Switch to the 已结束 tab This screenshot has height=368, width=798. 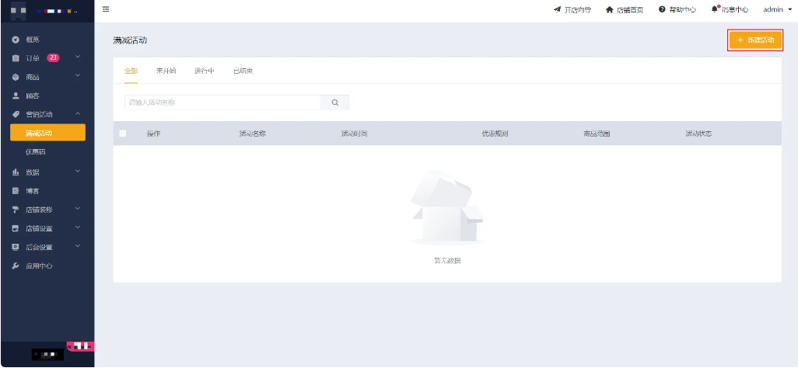click(243, 71)
